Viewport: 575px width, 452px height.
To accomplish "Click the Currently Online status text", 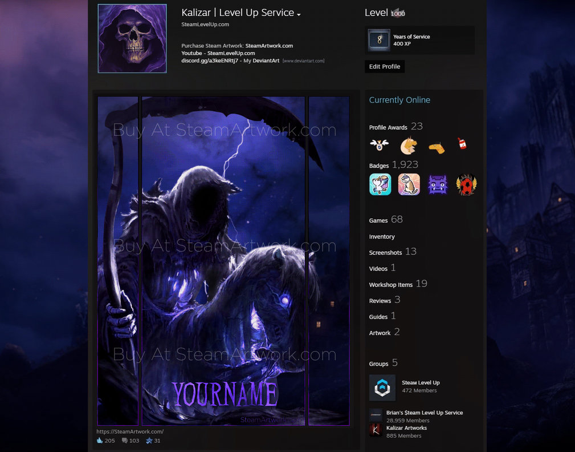I will (x=399, y=100).
